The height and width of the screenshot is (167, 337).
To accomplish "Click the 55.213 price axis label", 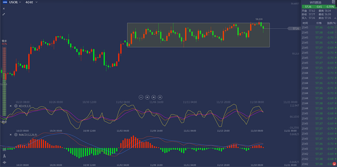I will tap(296, 53).
